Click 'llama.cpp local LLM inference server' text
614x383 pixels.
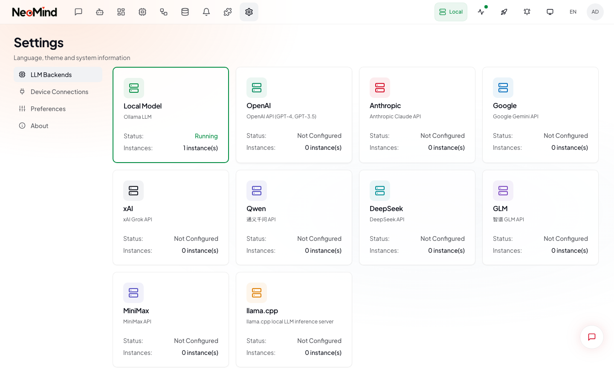(290, 322)
